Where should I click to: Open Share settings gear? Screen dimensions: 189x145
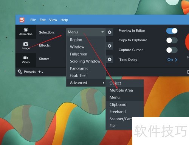point(110,59)
